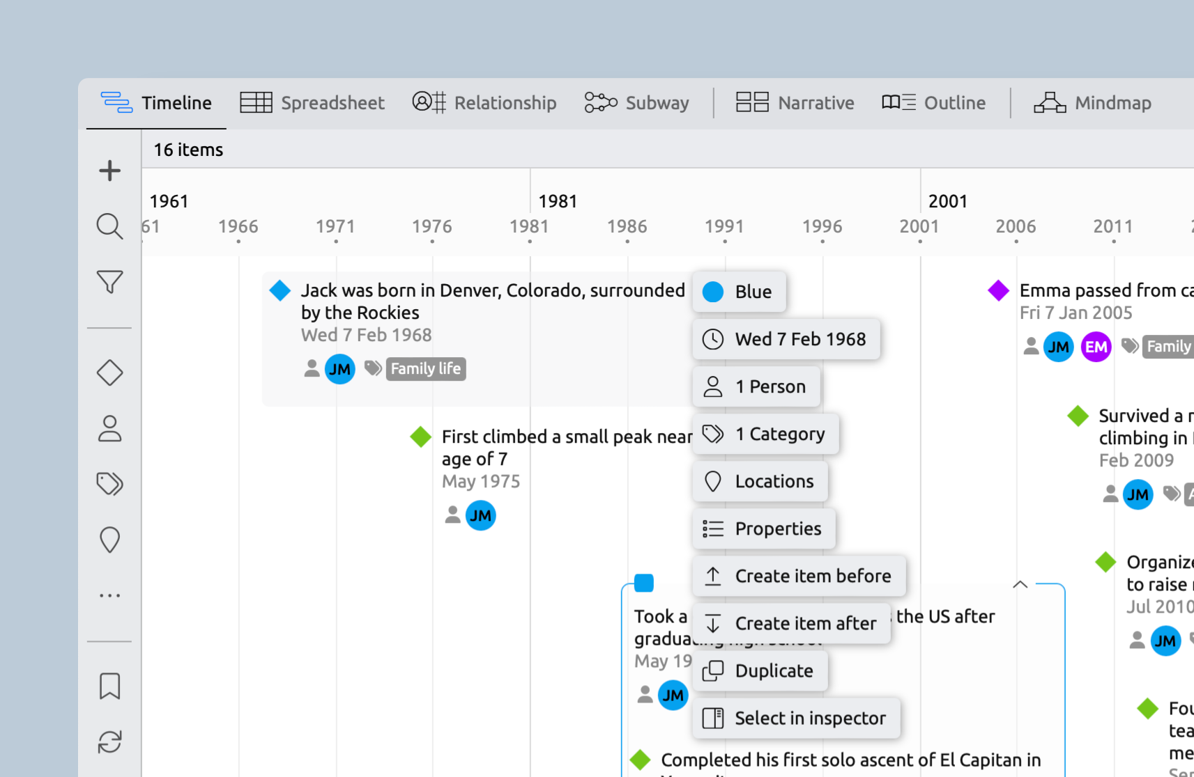
Task: Switch to the Subway view tab
Action: point(637,103)
